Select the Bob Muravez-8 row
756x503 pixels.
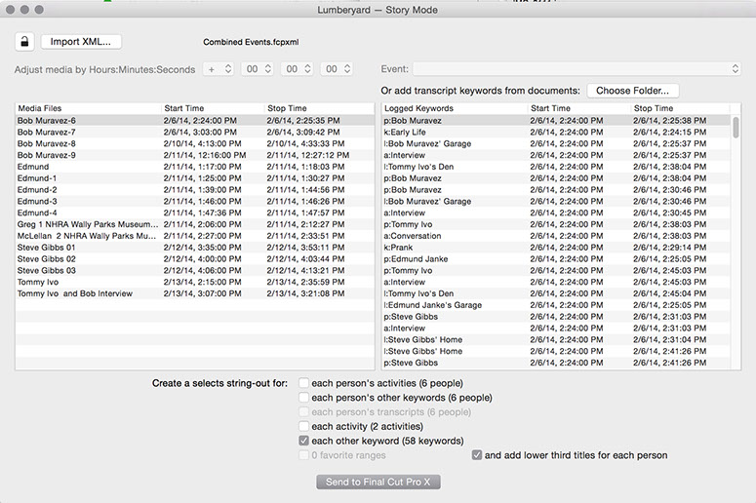click(x=195, y=143)
